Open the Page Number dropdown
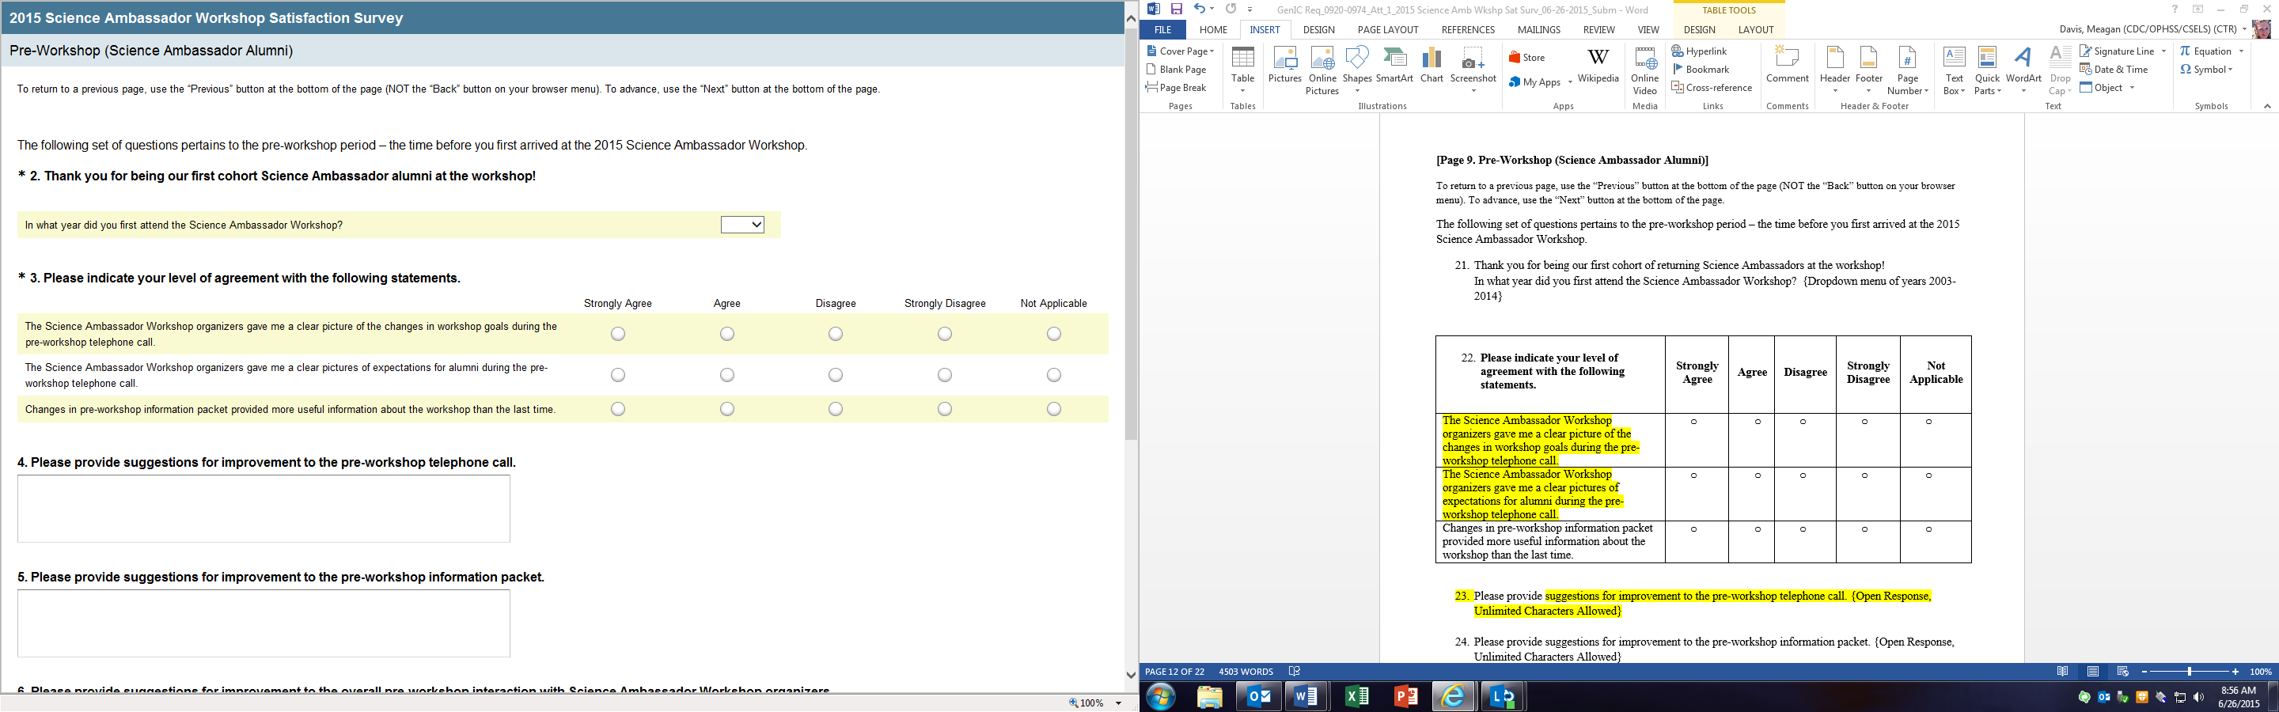The image size is (2279, 712). (1907, 70)
